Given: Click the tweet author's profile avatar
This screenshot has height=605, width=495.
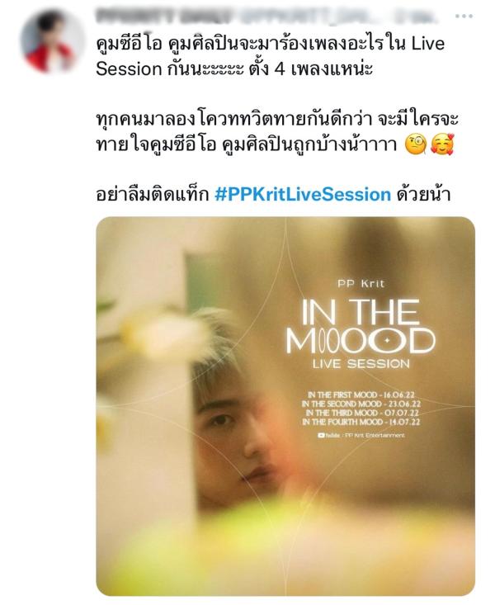Looking at the screenshot, I should click(x=52, y=42).
